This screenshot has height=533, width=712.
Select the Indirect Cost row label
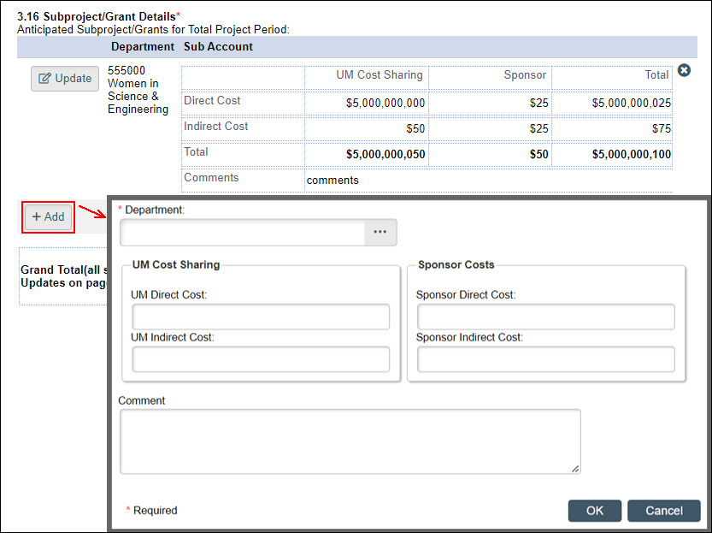(x=215, y=126)
